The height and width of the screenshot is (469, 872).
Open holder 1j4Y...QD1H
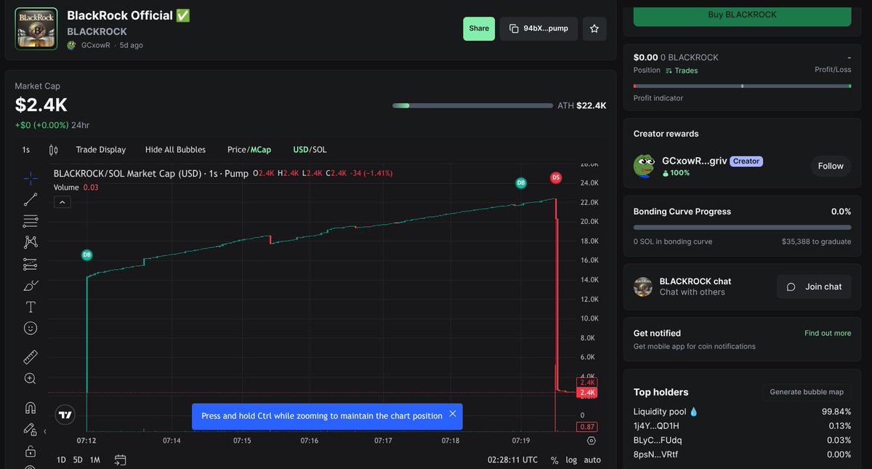click(x=656, y=426)
